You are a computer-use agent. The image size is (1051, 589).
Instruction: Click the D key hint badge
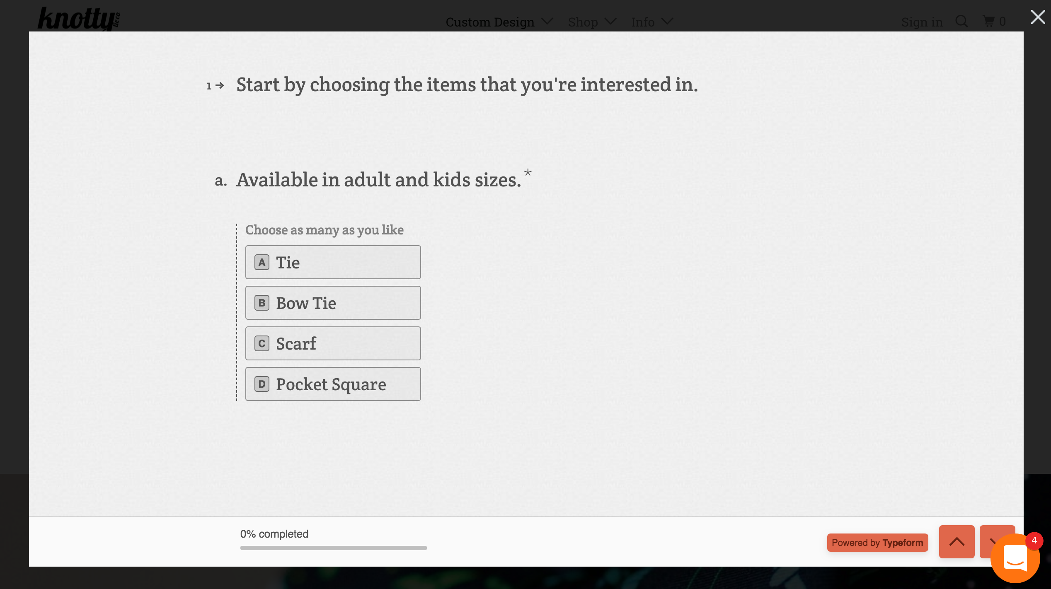pos(262,384)
